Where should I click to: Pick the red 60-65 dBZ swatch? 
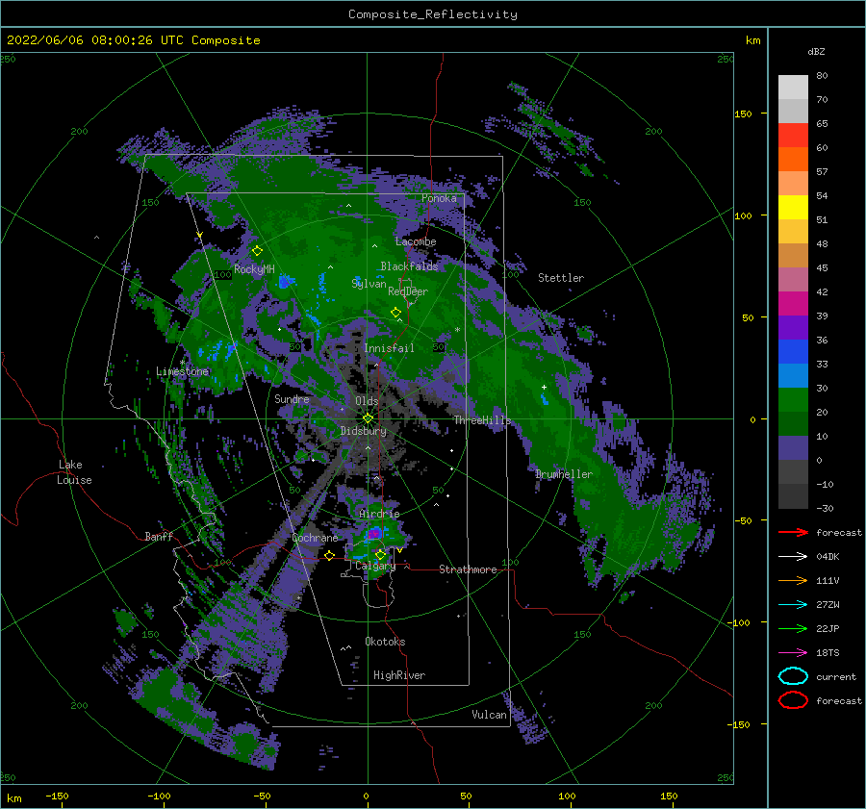pos(793,136)
